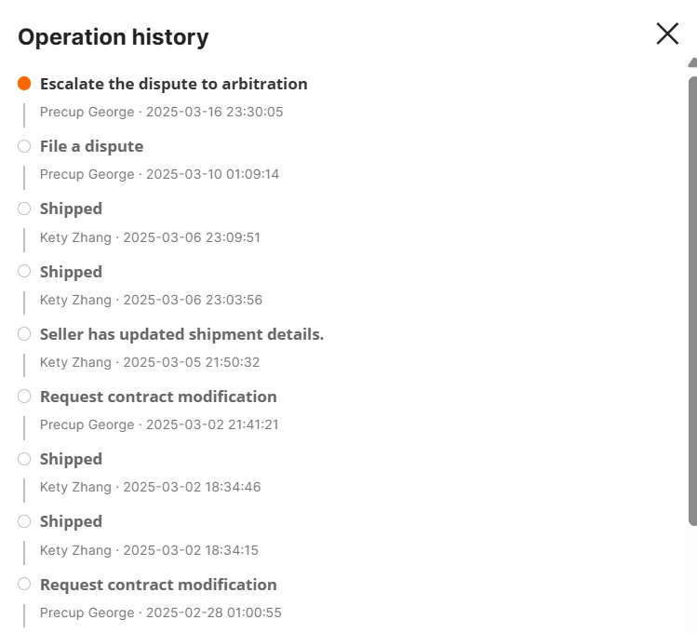Screen dimensions: 697x633
Task: Click the Operation history heading
Action: pyautogui.click(x=114, y=37)
